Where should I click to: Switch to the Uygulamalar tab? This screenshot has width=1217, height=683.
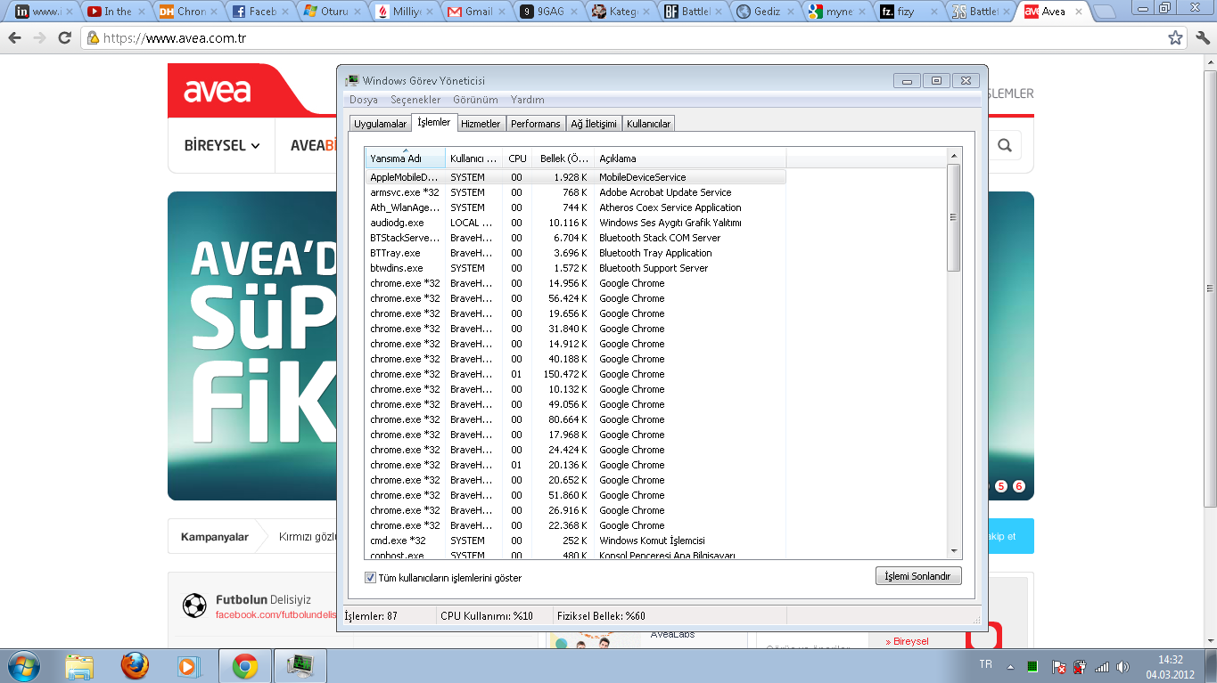(380, 124)
